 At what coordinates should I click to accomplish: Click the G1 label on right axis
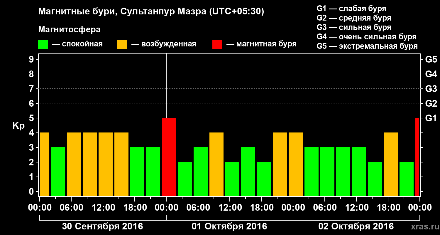pos(431,118)
